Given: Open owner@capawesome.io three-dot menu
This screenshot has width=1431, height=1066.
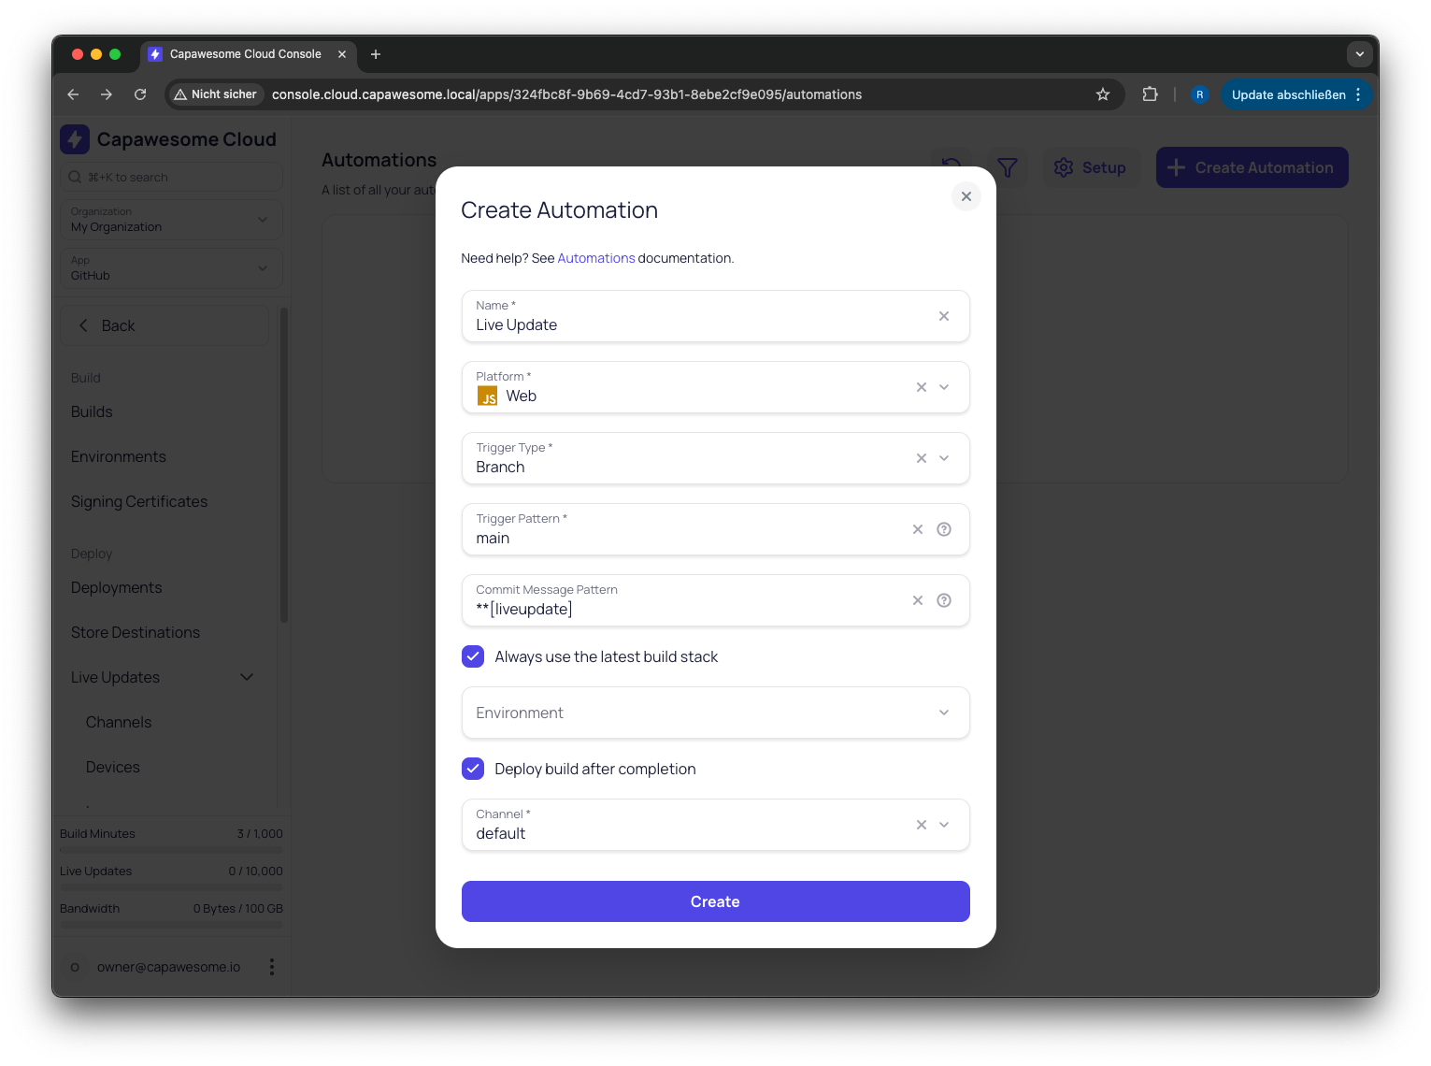Looking at the screenshot, I should [272, 966].
